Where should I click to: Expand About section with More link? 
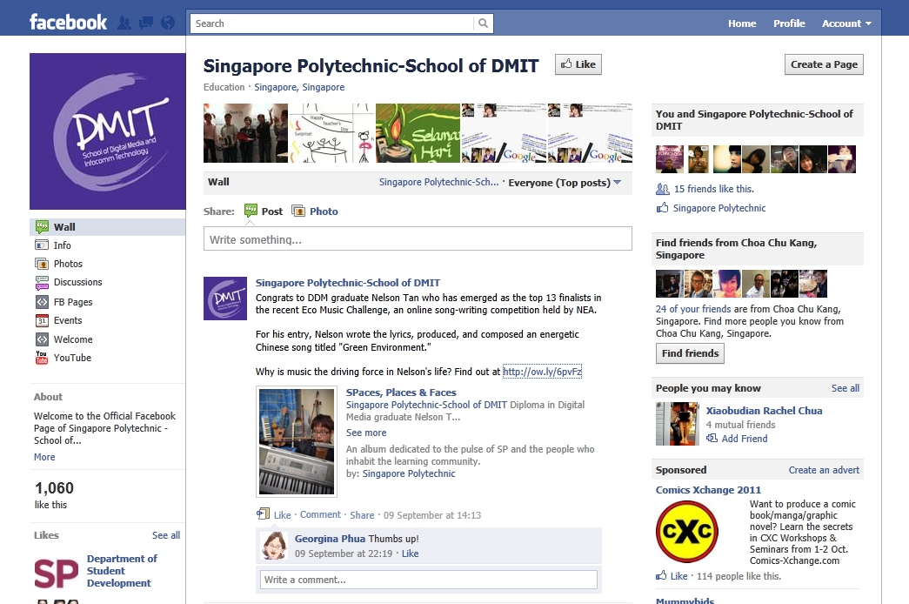pyautogui.click(x=44, y=457)
